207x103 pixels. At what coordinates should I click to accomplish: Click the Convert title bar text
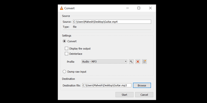[x=70, y=8]
